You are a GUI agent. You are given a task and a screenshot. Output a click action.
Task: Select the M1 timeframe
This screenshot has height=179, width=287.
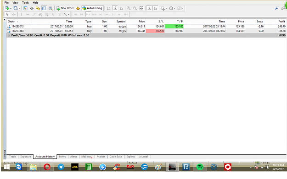(x=75, y=14)
